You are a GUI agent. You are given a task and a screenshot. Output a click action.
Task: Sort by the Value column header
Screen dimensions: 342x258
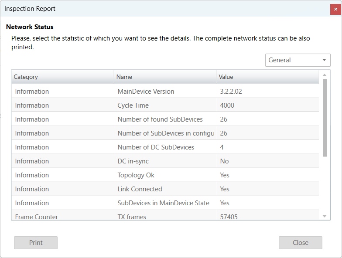(267, 77)
